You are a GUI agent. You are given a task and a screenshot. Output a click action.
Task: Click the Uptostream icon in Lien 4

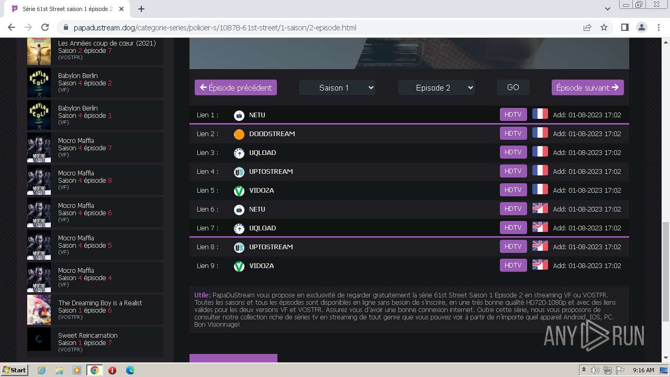pos(239,172)
